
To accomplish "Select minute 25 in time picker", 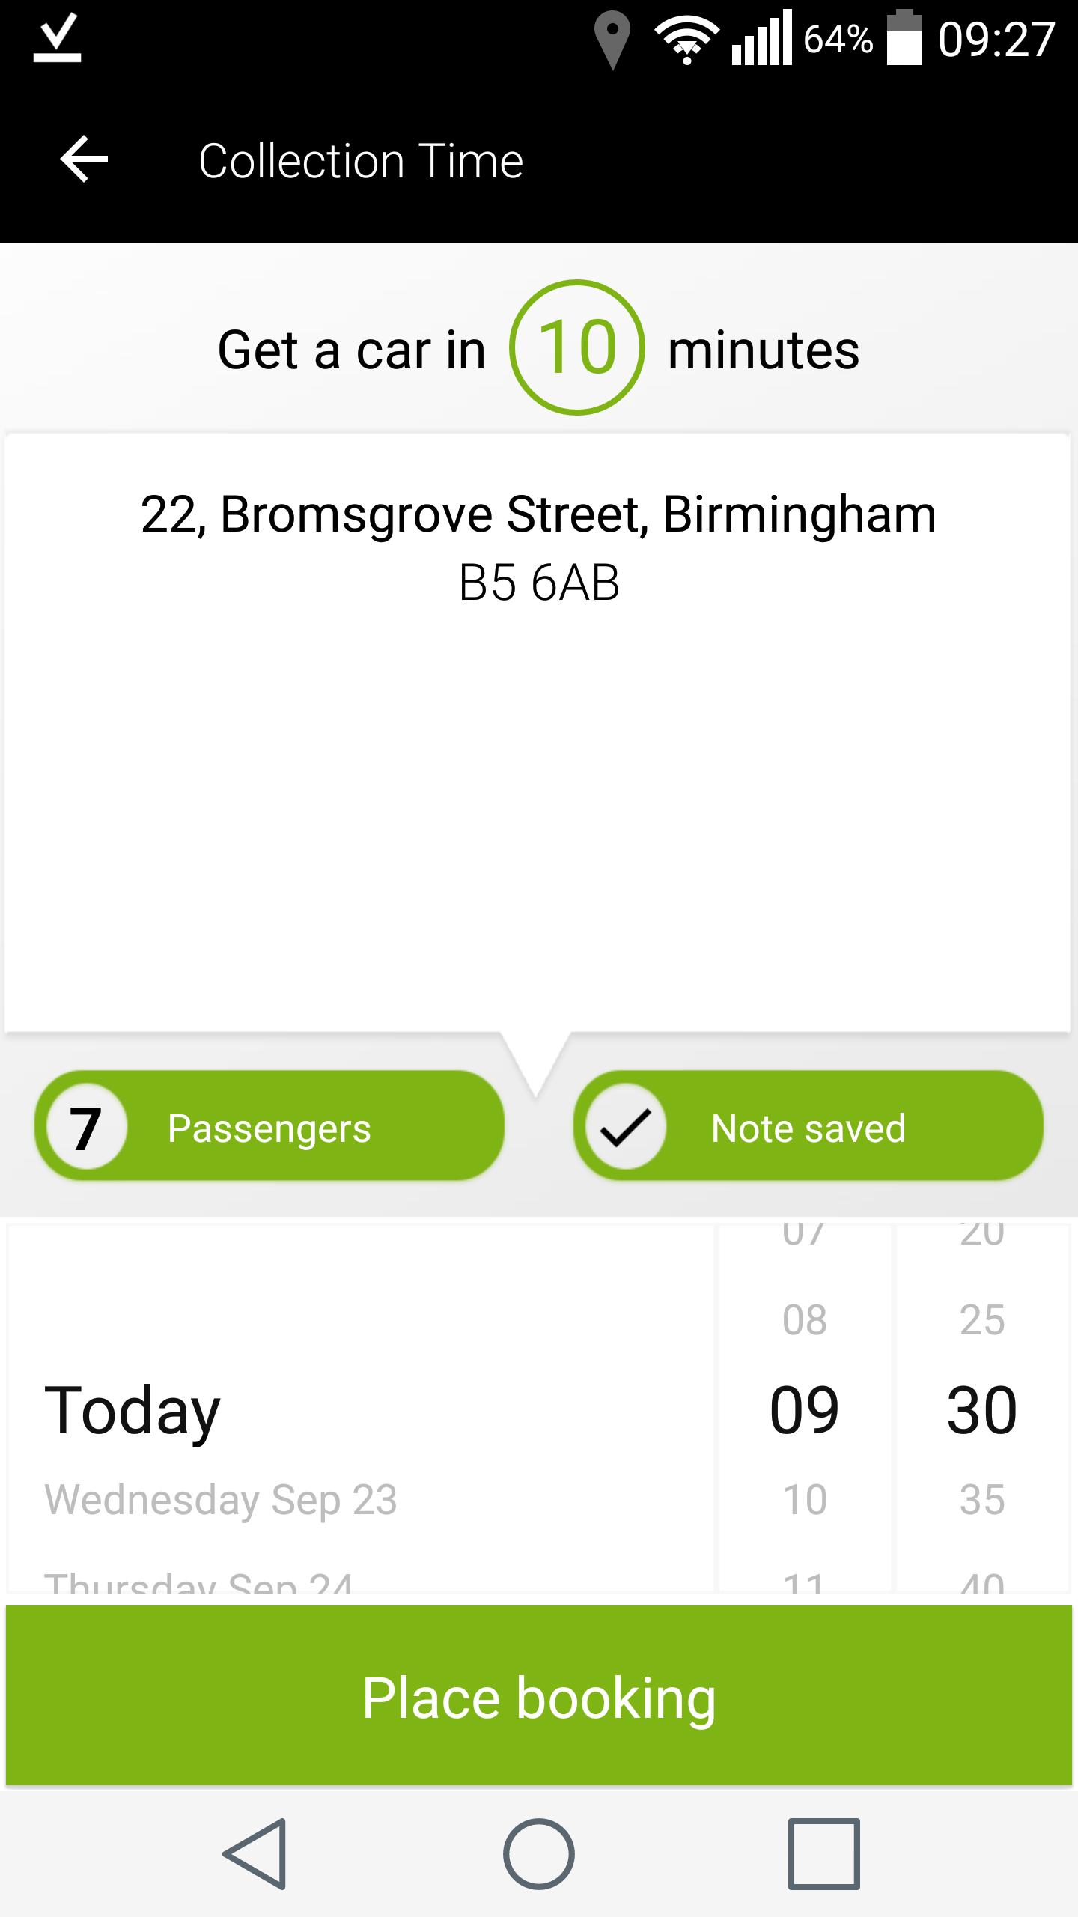I will point(982,1320).
